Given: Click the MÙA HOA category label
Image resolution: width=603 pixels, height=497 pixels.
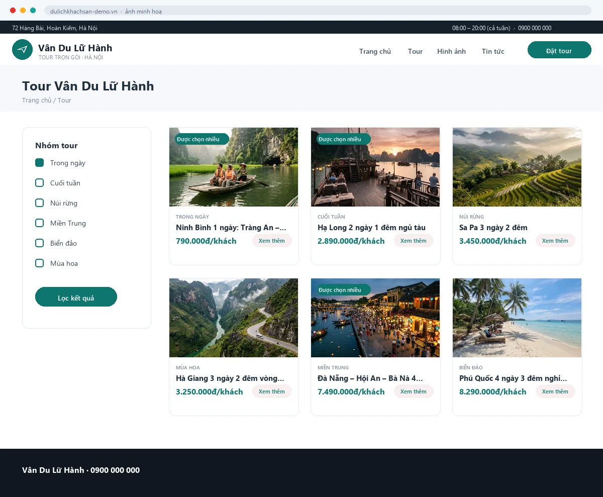Looking at the screenshot, I should click(x=188, y=368).
